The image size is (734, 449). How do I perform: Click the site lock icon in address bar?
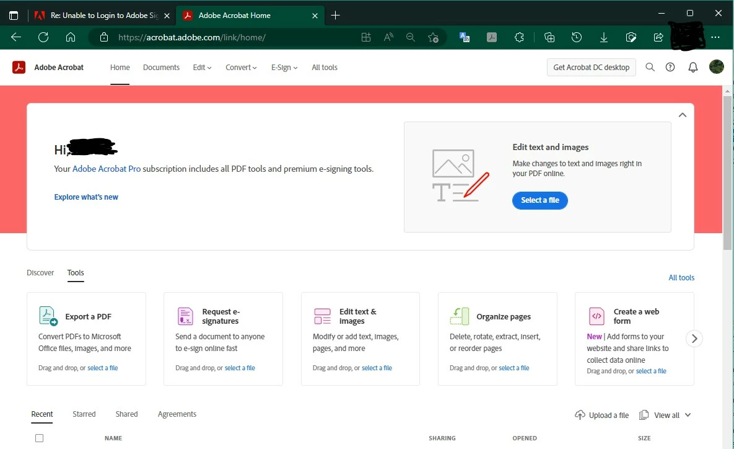point(104,37)
